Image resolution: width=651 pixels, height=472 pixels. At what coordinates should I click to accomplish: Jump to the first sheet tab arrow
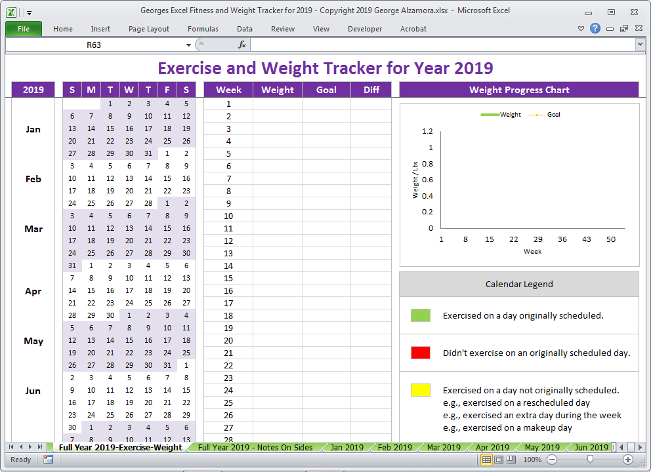click(x=11, y=447)
